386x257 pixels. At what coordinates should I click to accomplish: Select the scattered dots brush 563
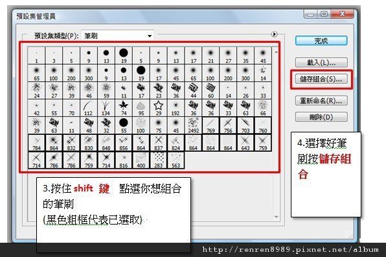[176, 160]
